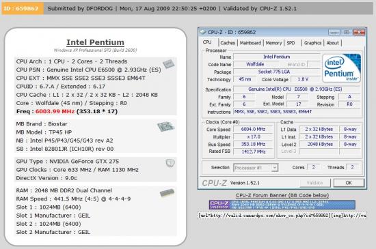The height and width of the screenshot is (249, 376).
Task: Open the Memory tab
Action: coord(273,43)
